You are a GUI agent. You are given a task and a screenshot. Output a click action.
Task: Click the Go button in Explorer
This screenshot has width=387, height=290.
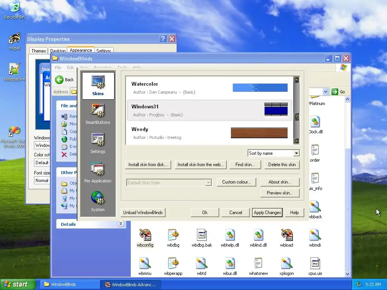click(x=338, y=92)
